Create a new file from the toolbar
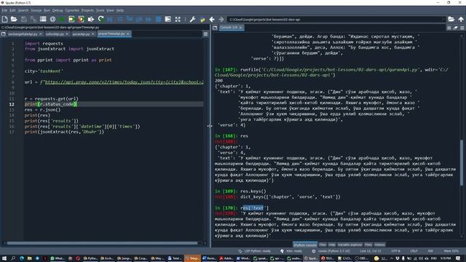Viewport: 466px width, 262px height. point(5,20)
